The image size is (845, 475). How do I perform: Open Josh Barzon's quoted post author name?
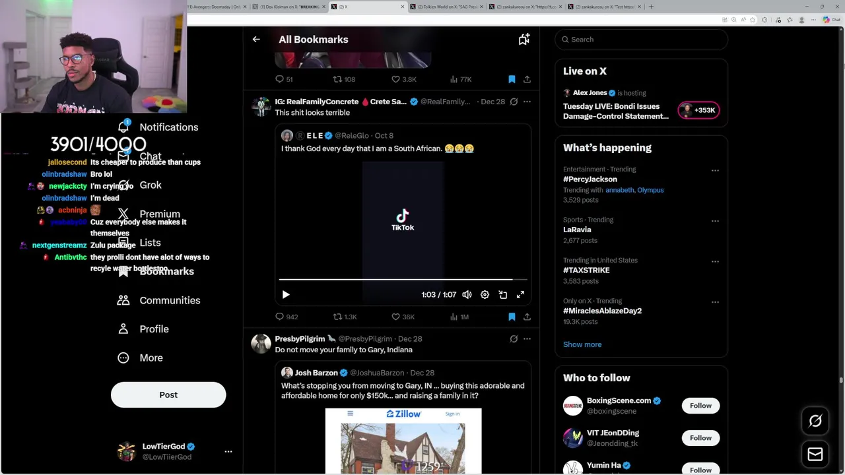click(x=316, y=373)
